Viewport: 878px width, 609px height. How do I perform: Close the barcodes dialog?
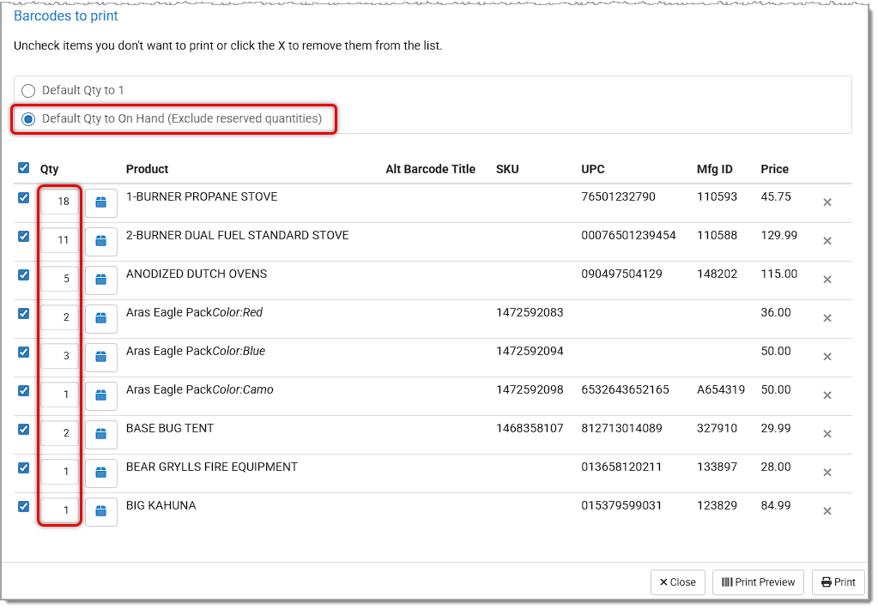[677, 582]
